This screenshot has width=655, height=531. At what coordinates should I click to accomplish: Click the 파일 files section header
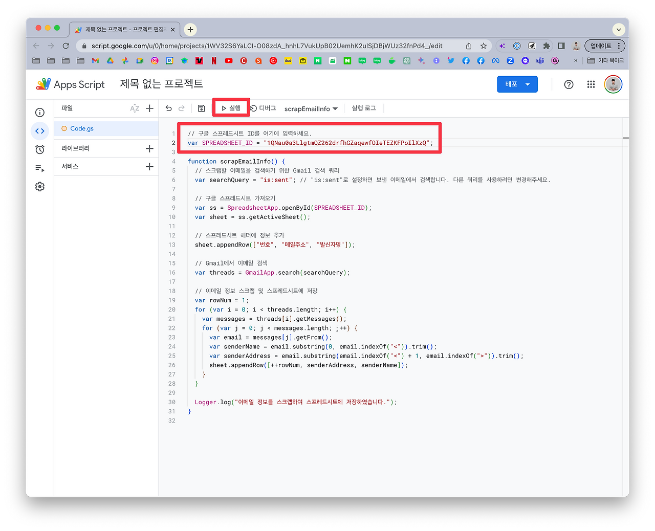(x=67, y=108)
